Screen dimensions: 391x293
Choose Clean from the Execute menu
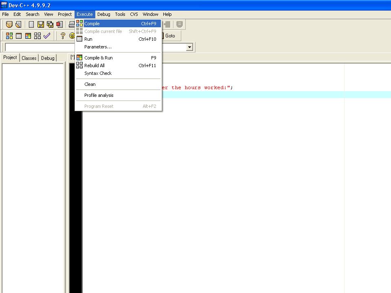(119, 84)
